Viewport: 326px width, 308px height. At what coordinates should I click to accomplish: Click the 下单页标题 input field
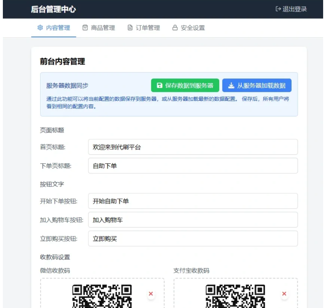[x=193, y=165]
